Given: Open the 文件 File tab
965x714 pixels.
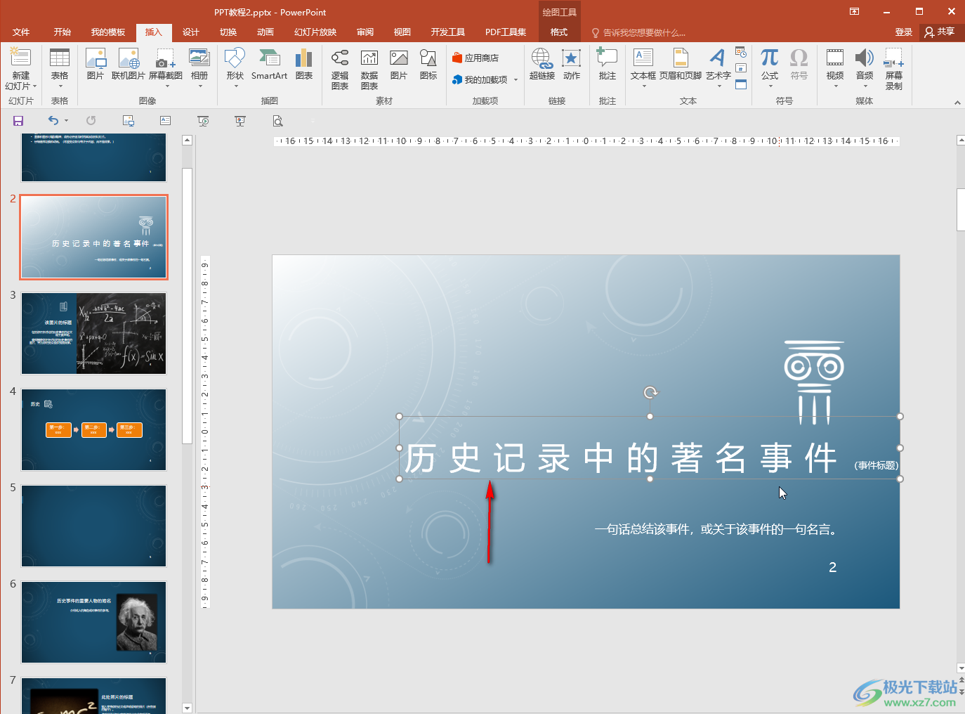Looking at the screenshot, I should coord(21,32).
